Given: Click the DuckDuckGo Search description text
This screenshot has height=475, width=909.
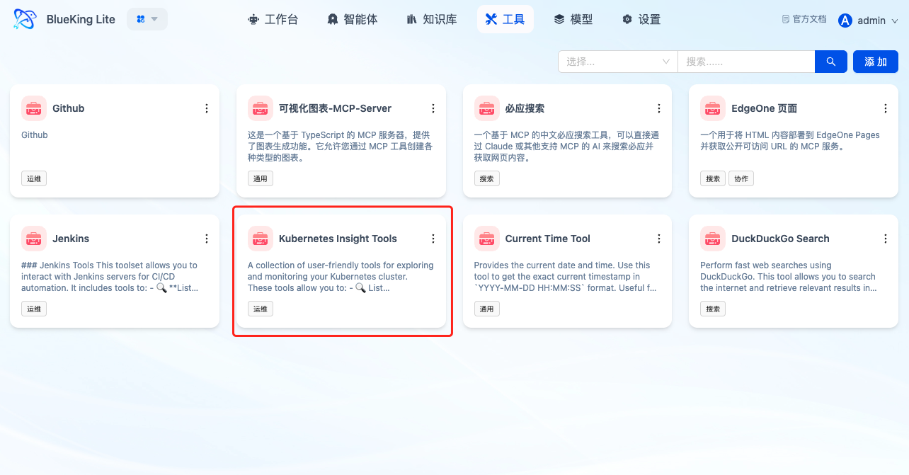Looking at the screenshot, I should click(789, 277).
